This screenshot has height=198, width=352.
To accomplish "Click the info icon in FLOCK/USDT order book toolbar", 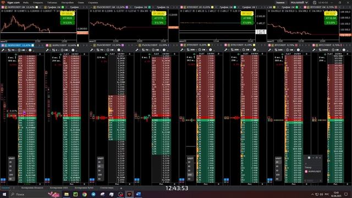I will 164,50.
